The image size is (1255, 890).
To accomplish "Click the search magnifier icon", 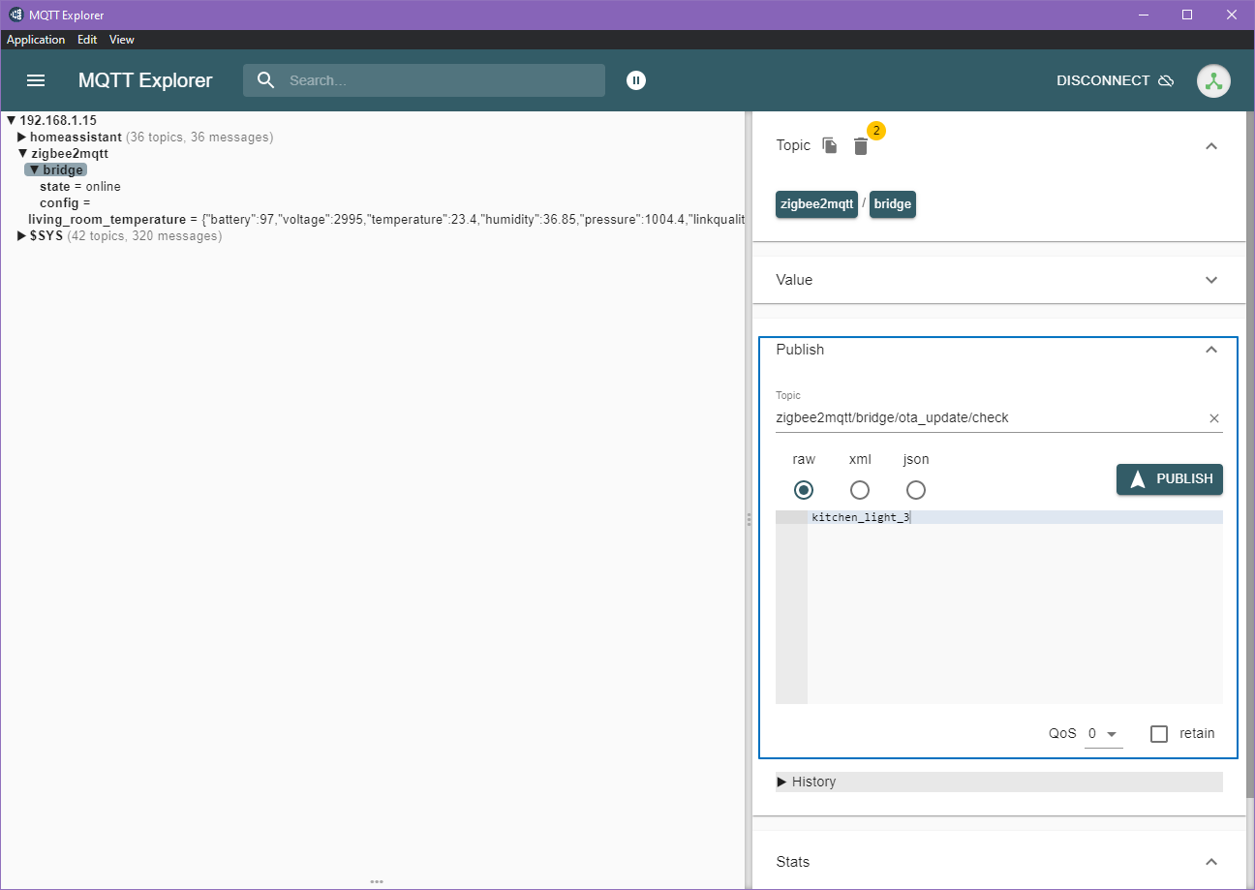I will coord(266,80).
